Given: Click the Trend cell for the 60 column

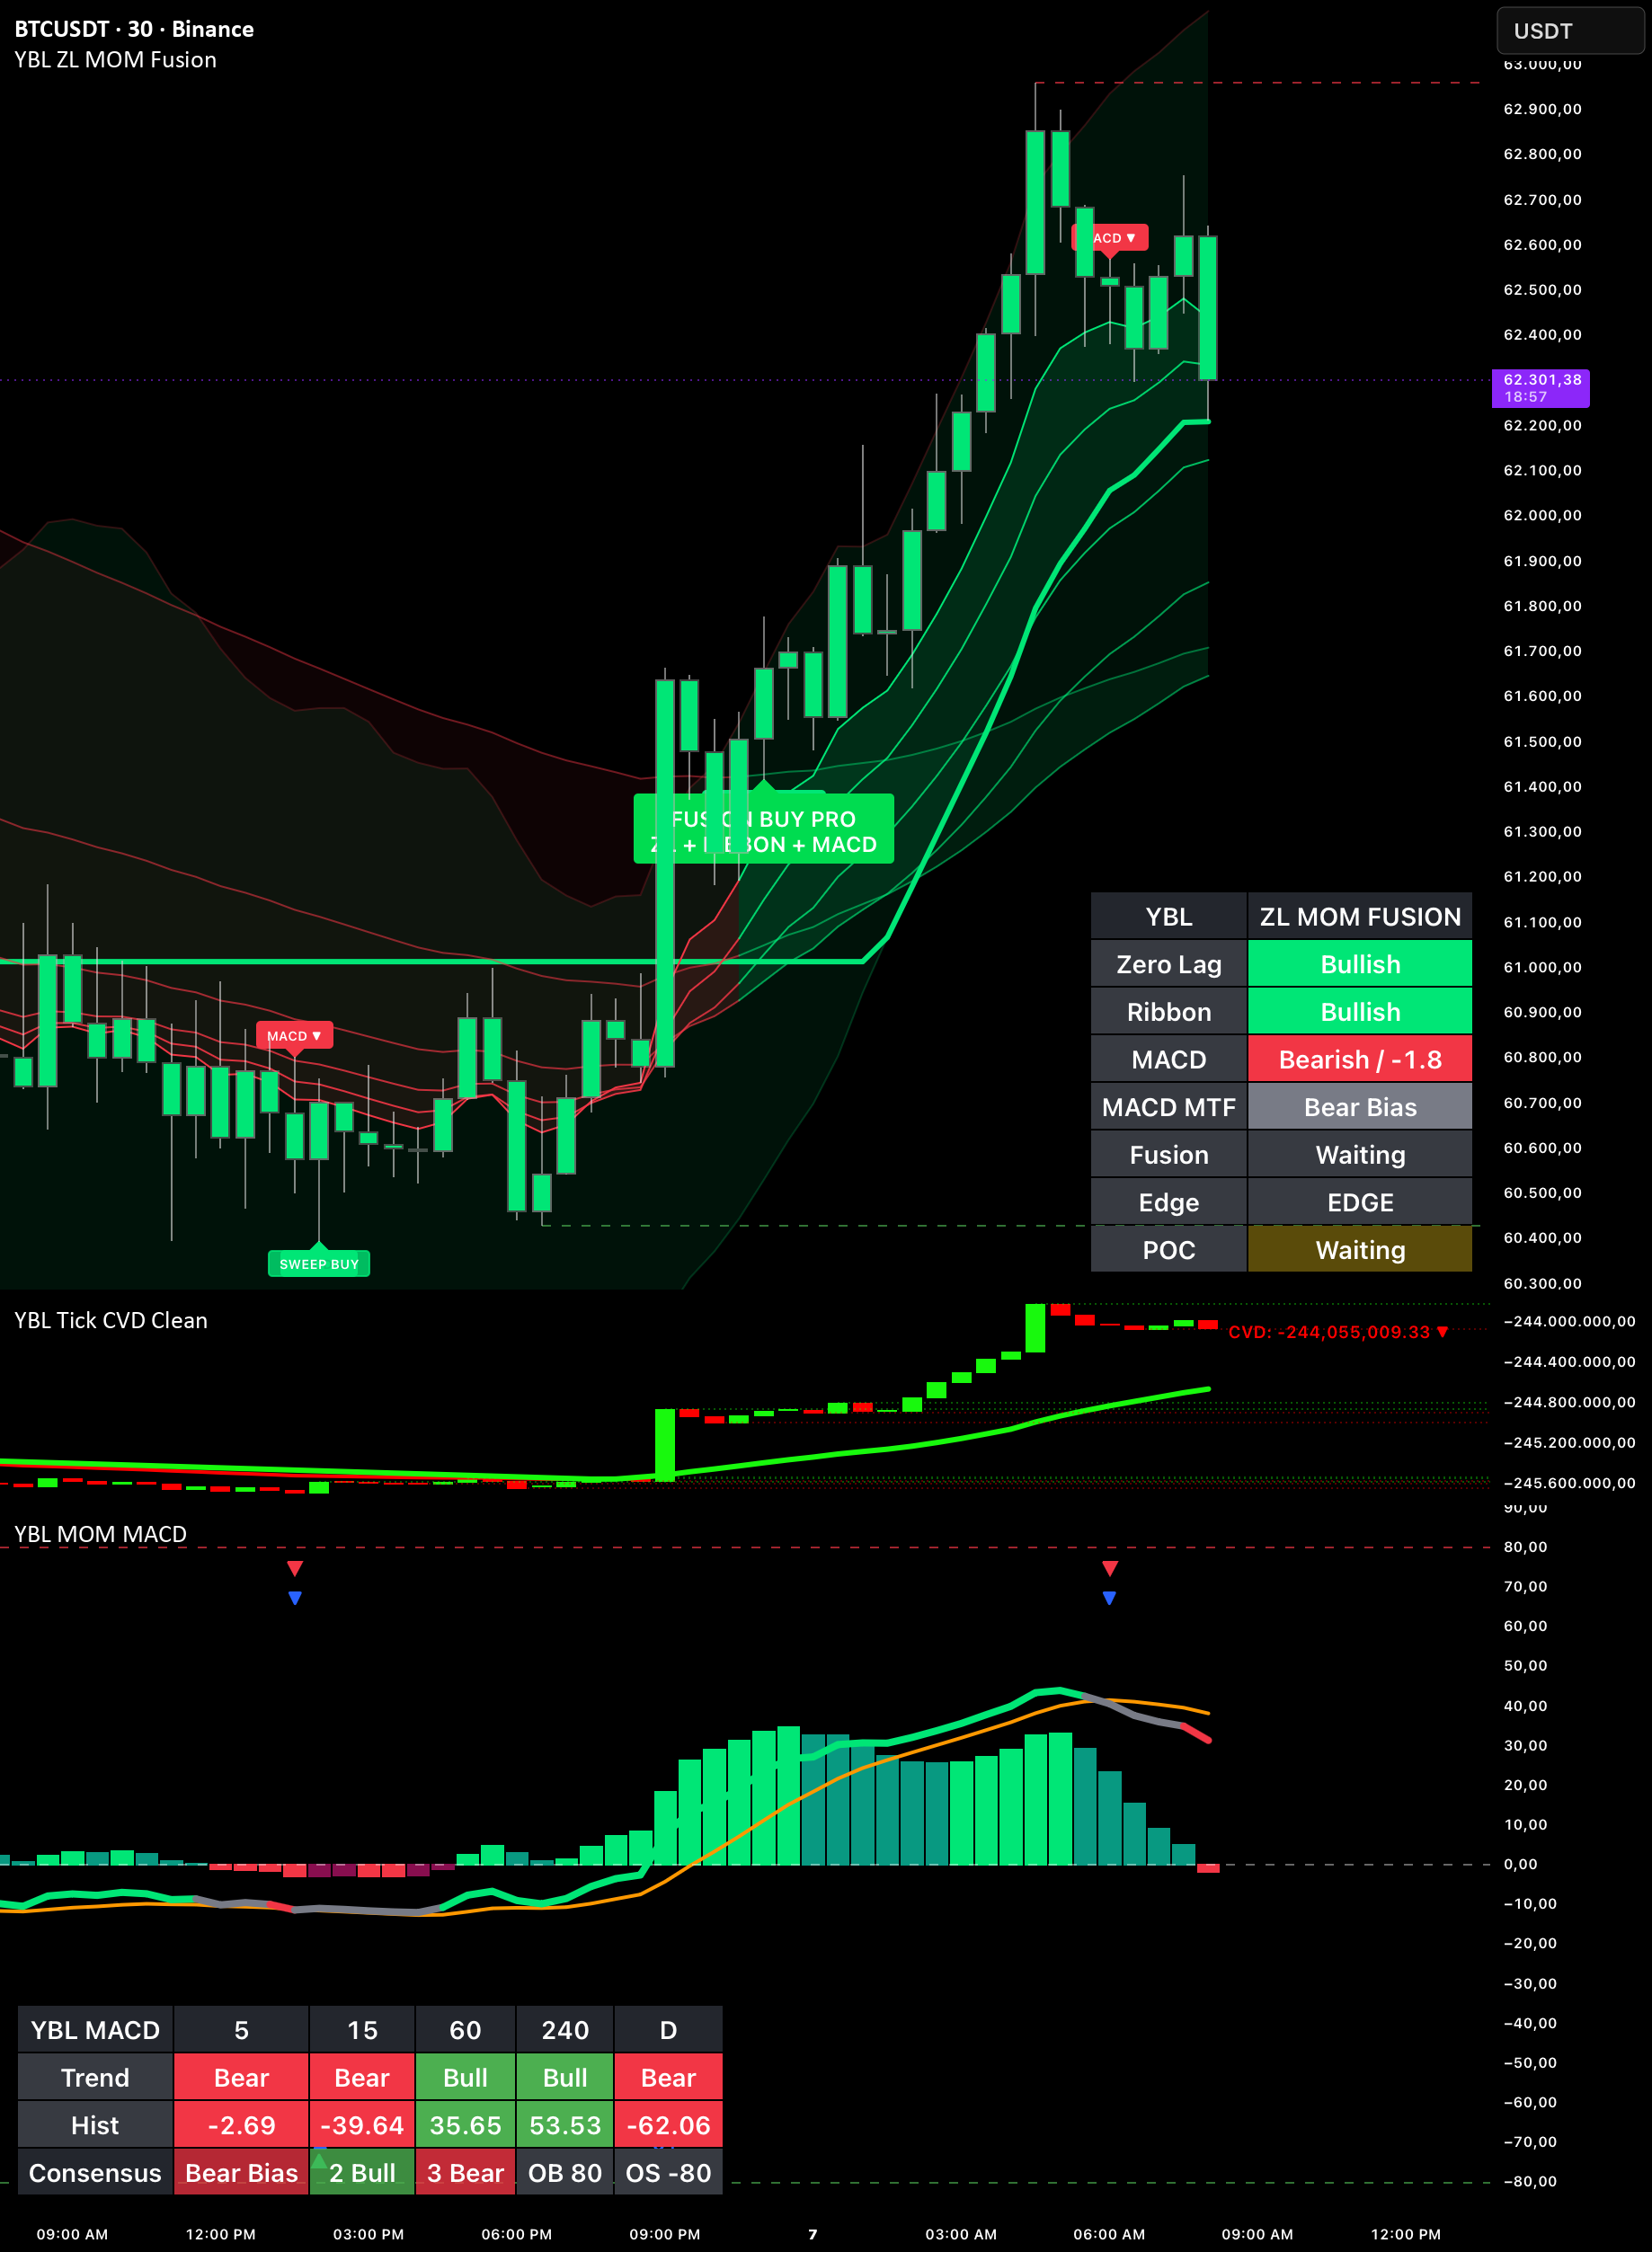Looking at the screenshot, I should [465, 2078].
